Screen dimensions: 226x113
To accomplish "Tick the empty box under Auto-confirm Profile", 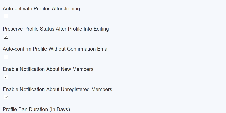I will [x=6, y=57].
